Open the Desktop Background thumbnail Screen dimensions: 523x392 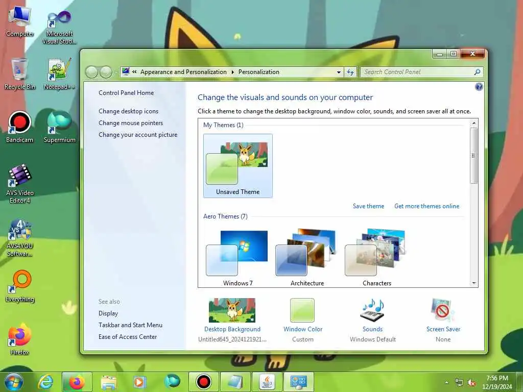click(x=232, y=310)
